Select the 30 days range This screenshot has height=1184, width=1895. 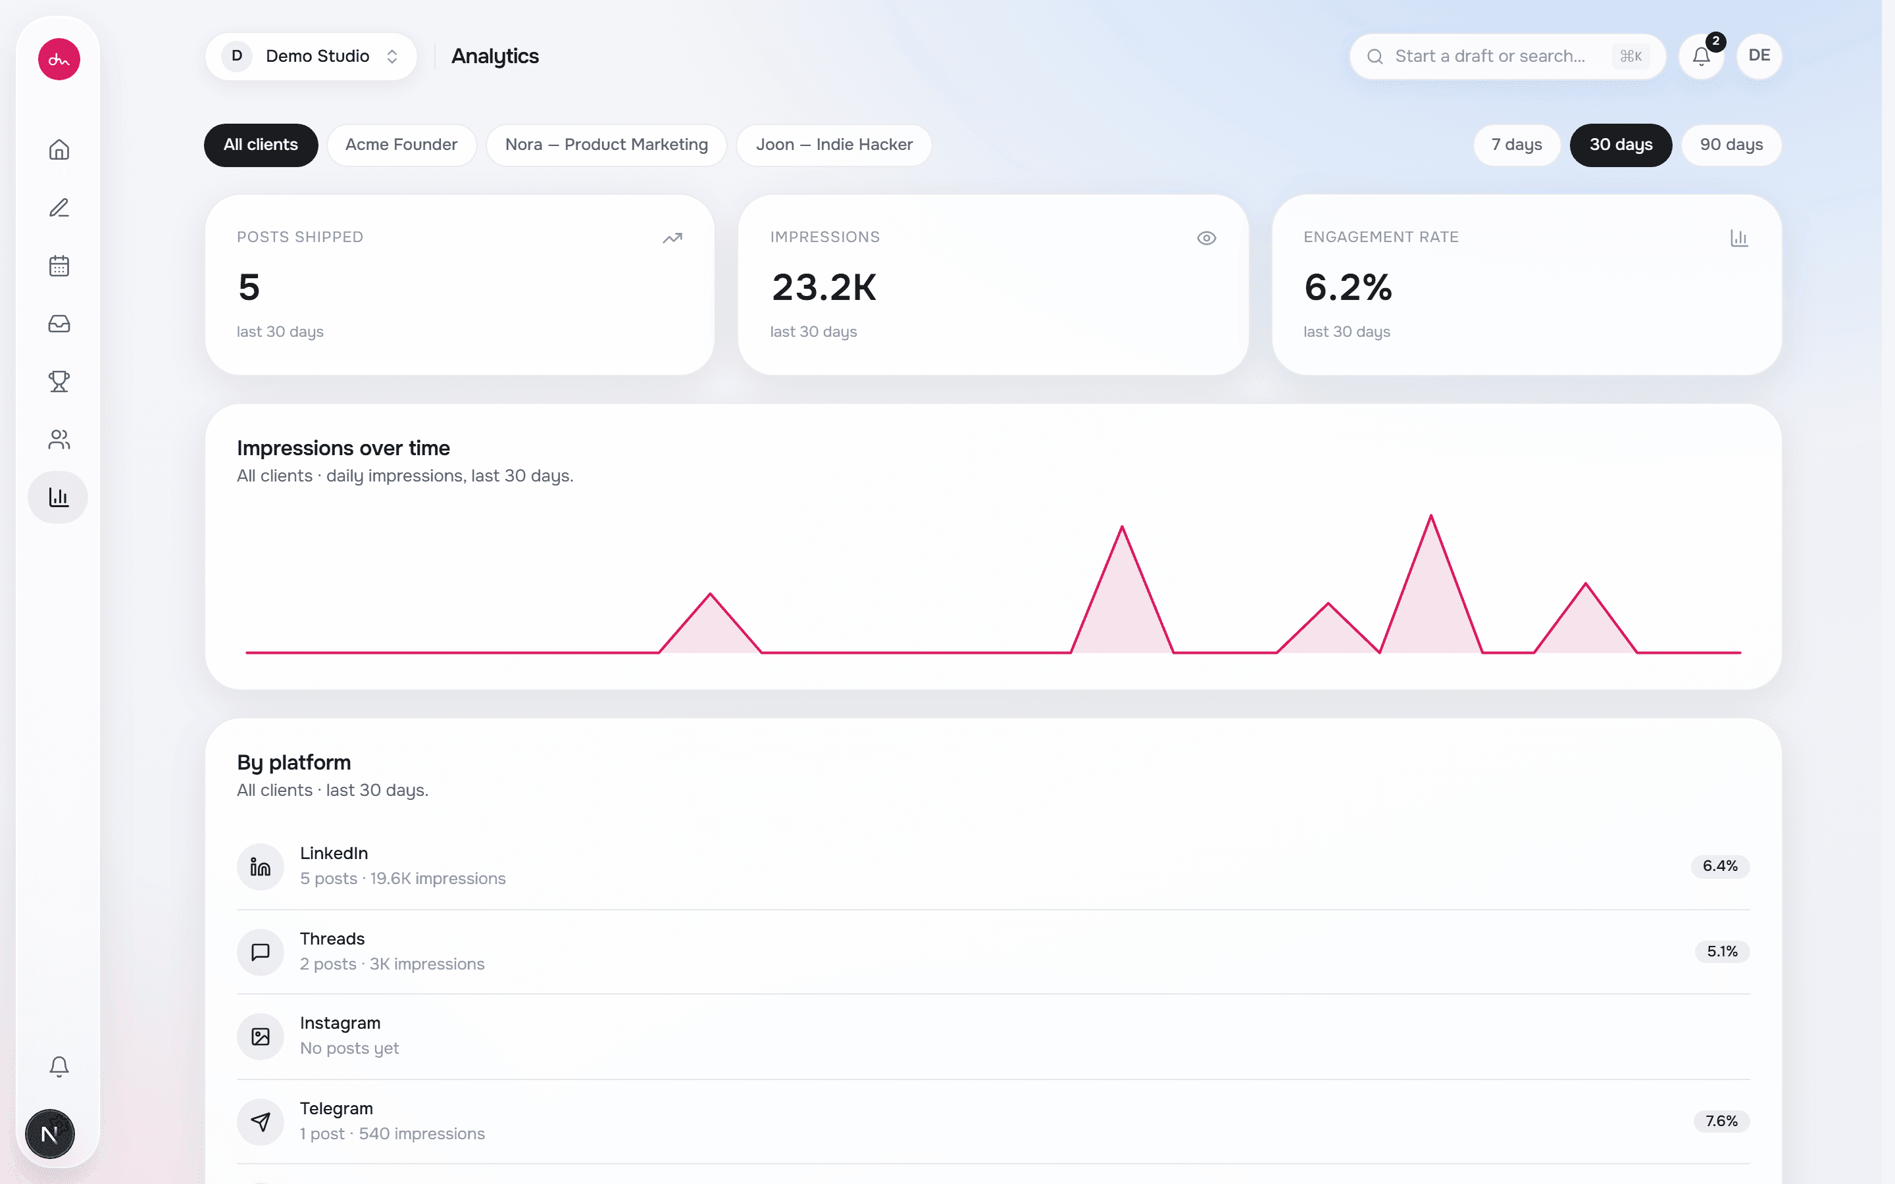tap(1620, 145)
